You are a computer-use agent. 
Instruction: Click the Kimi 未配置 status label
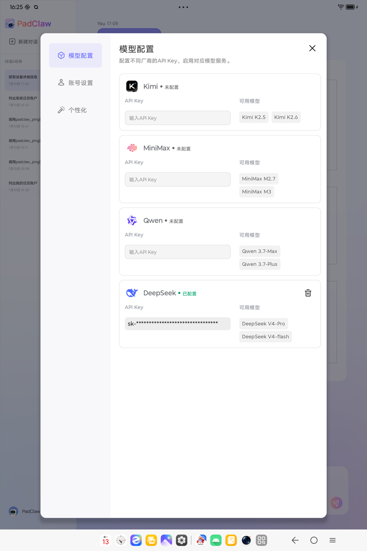tap(172, 87)
